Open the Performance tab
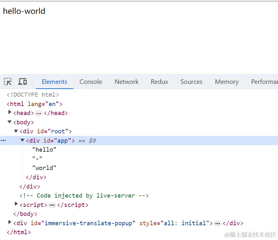Screen dimensions: 278x240 [x=264, y=82]
